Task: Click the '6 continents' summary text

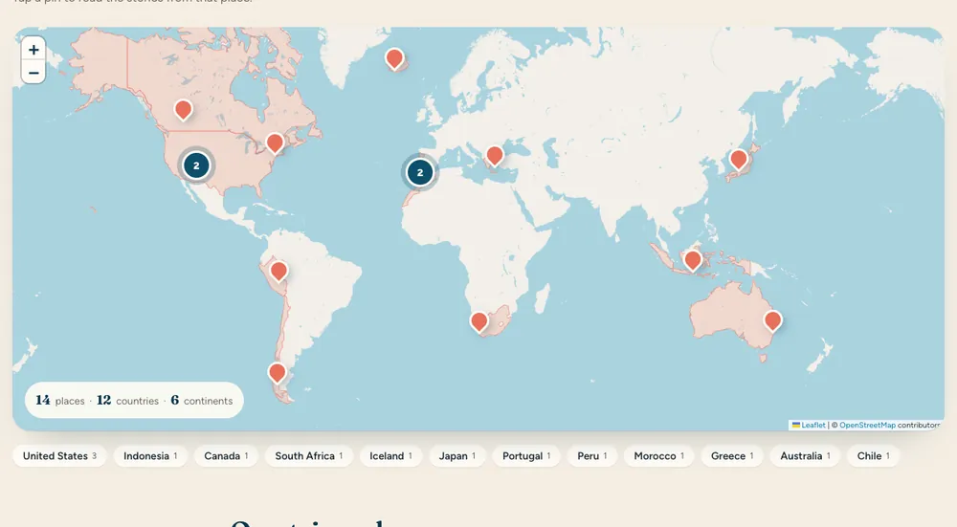Action: 201,400
